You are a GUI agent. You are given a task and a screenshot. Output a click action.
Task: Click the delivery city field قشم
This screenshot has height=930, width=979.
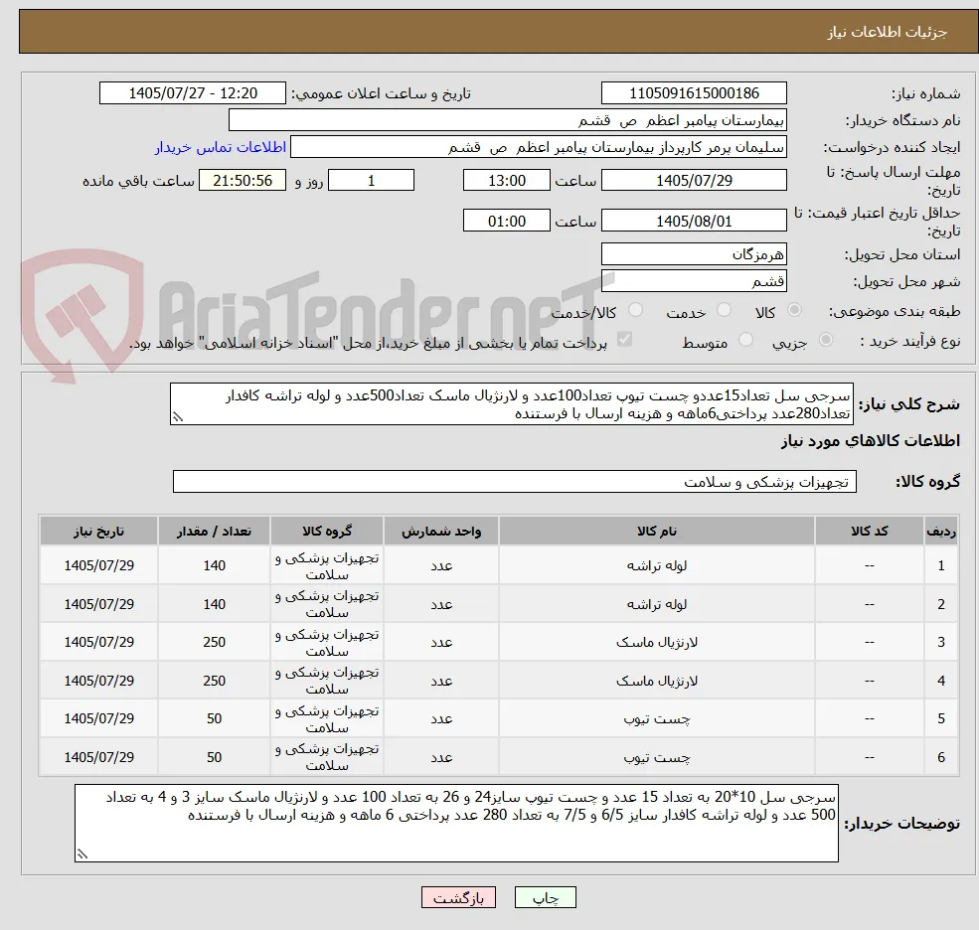coord(694,281)
